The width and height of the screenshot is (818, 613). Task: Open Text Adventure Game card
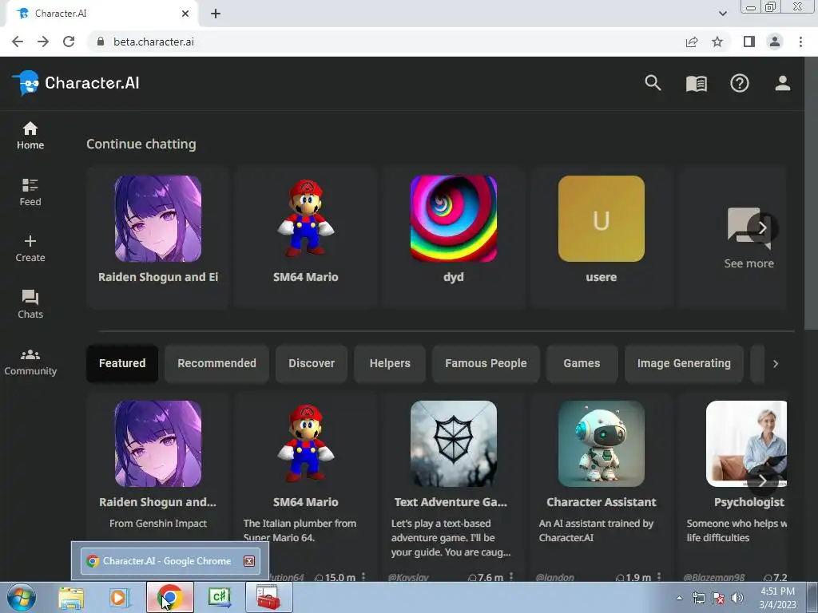tap(454, 488)
